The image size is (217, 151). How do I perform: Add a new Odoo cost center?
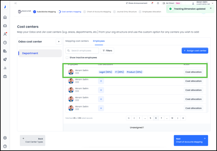[x=59, y=42]
